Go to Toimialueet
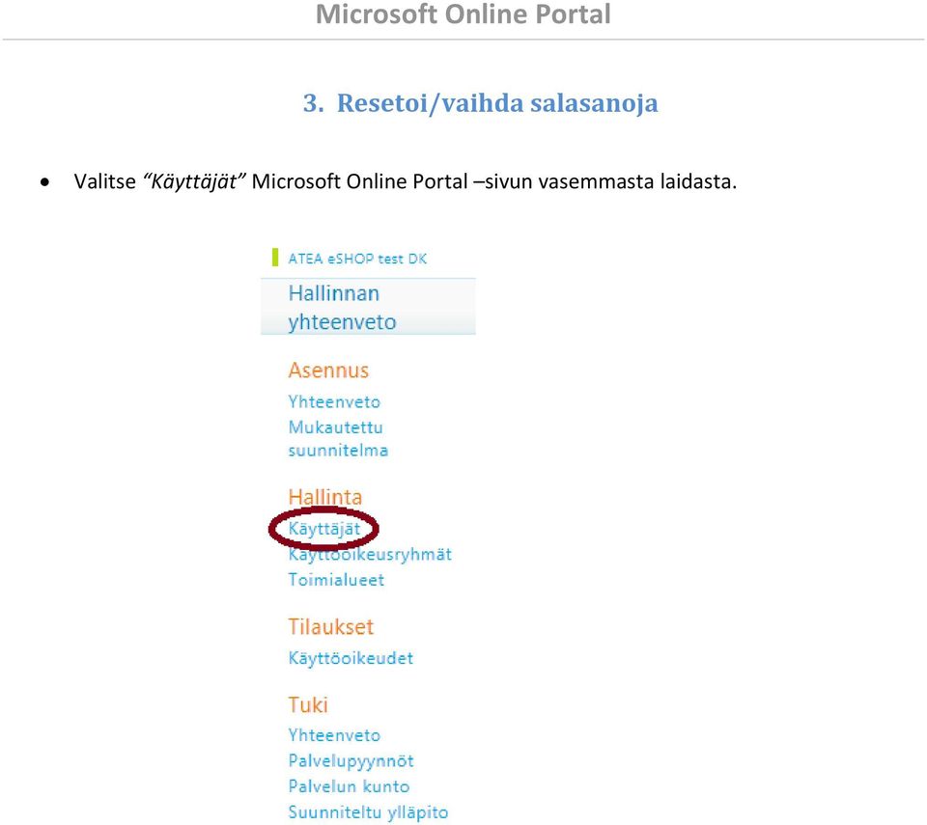The height and width of the screenshot is (825, 927). [x=336, y=580]
